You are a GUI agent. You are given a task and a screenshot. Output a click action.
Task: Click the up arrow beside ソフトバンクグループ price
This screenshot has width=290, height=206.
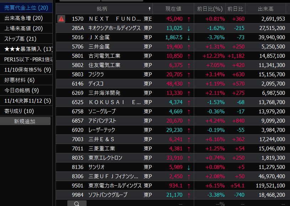(x=188, y=195)
